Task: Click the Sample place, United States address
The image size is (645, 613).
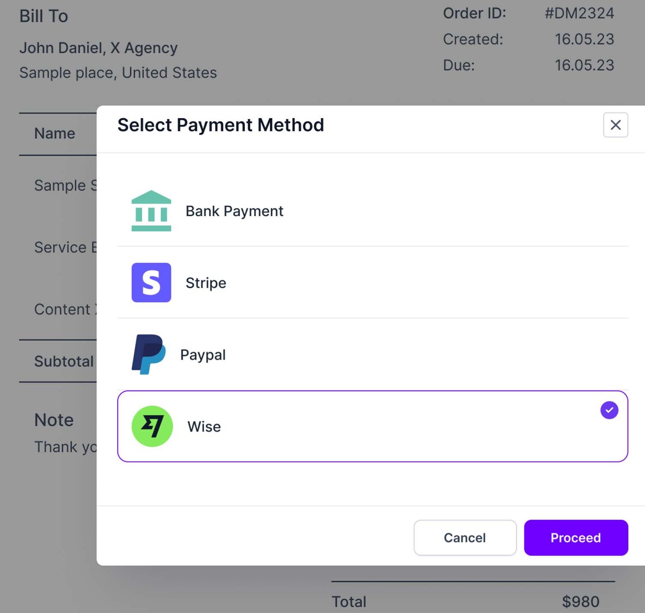Action: point(118,73)
